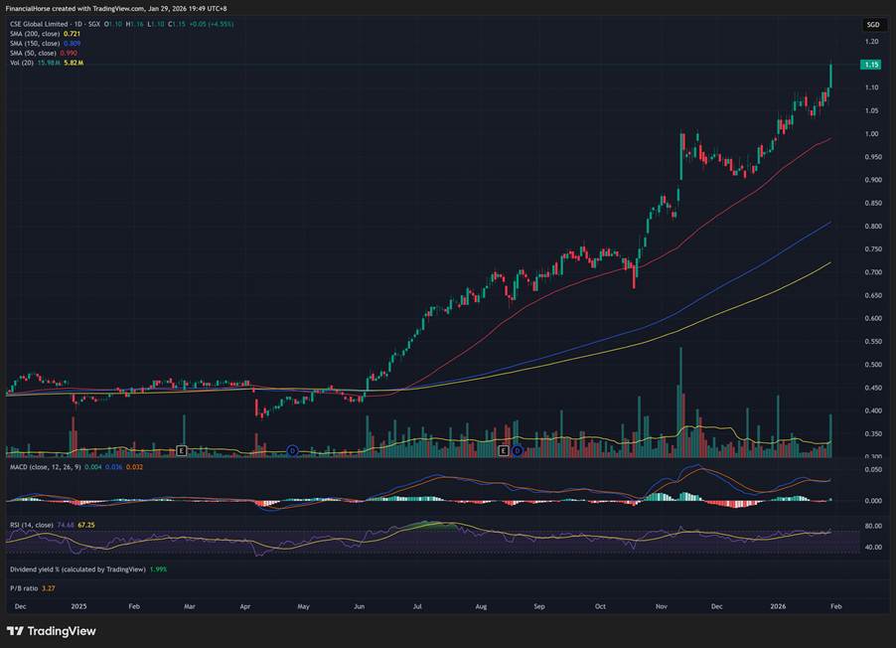Click the dividend D marker near May 2025
The image size is (896, 648).
pyautogui.click(x=293, y=451)
